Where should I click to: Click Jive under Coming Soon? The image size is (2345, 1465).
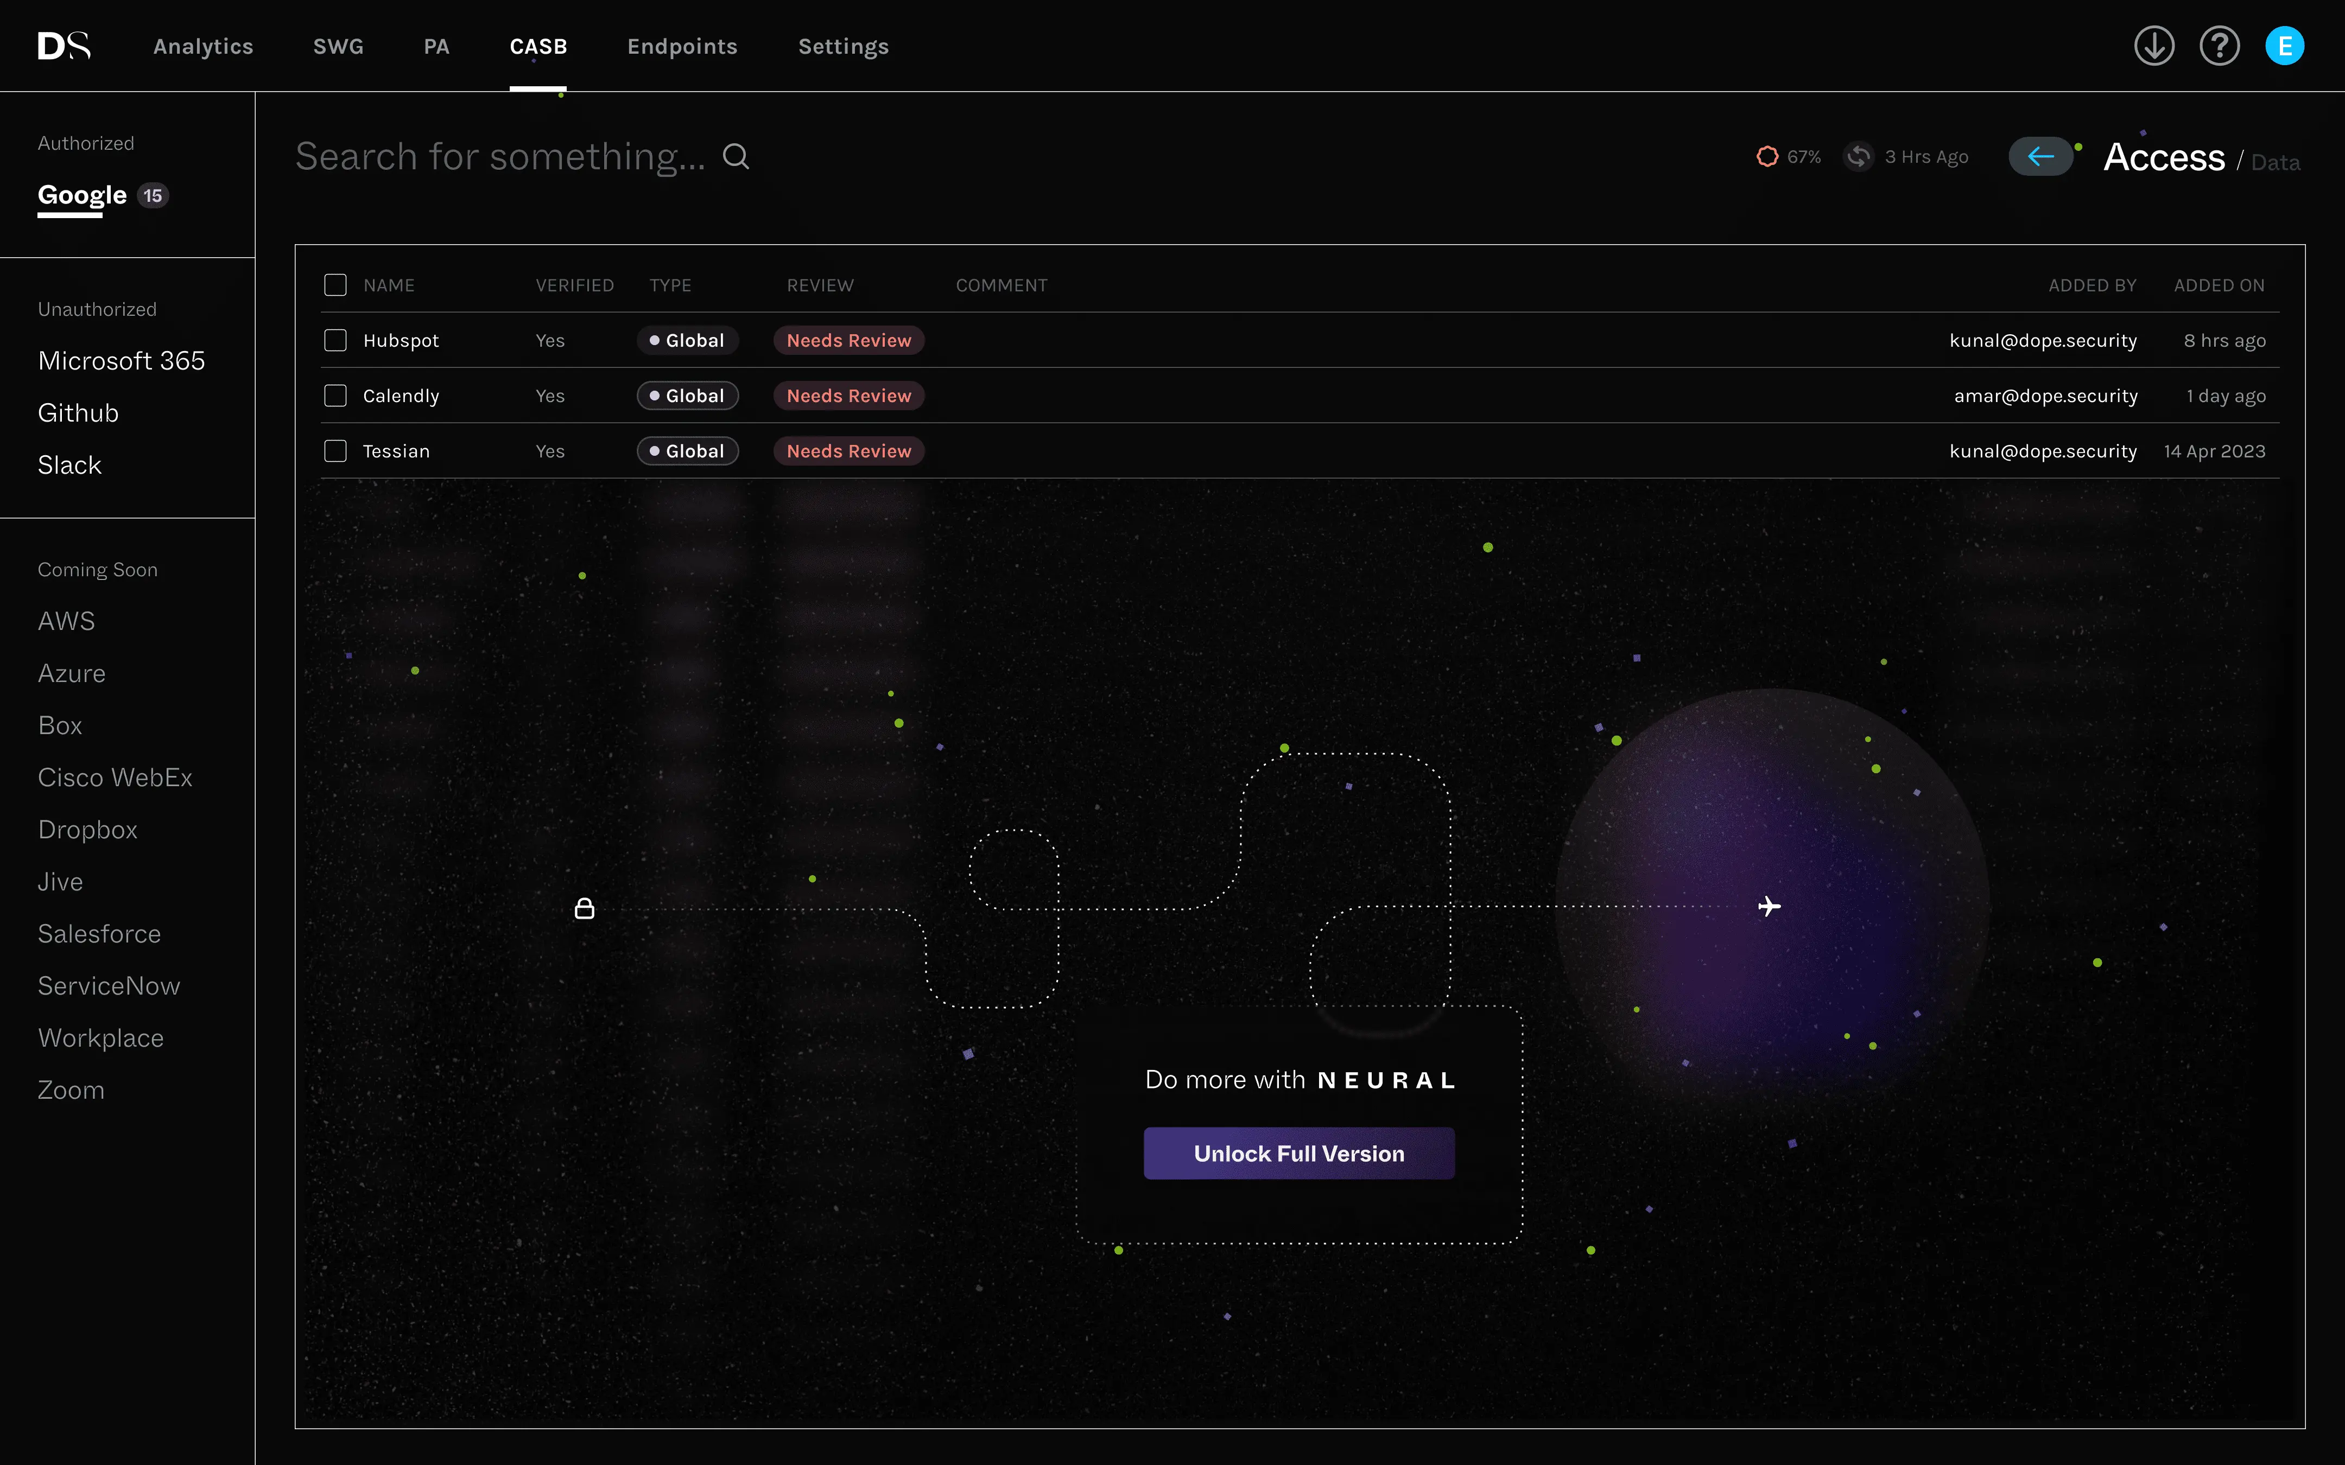tap(60, 882)
